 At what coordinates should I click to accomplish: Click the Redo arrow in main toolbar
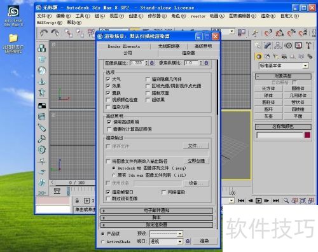[x=55, y=33]
